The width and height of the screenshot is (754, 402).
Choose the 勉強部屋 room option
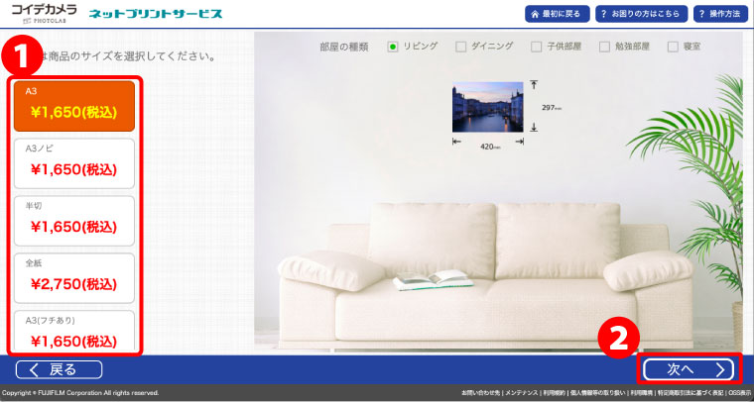pyautogui.click(x=605, y=46)
